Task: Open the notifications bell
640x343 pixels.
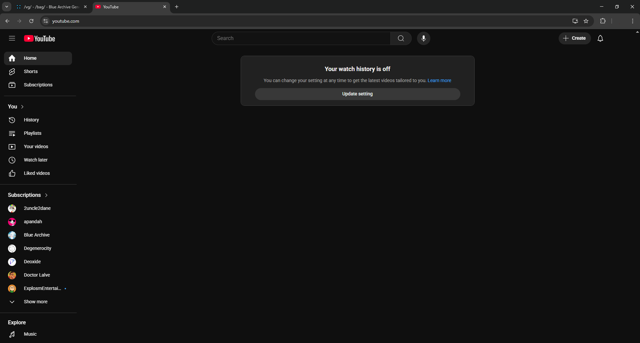Action: (x=600, y=38)
